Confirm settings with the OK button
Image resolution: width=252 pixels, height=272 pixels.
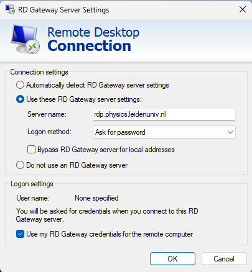[x=172, y=259]
